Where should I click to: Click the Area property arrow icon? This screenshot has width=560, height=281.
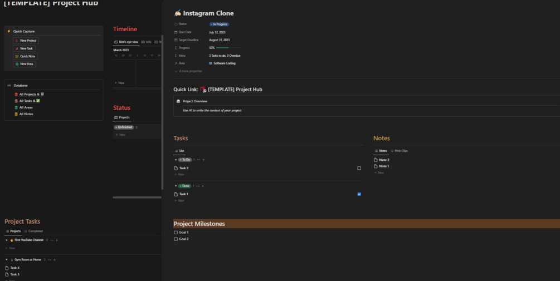click(x=176, y=63)
